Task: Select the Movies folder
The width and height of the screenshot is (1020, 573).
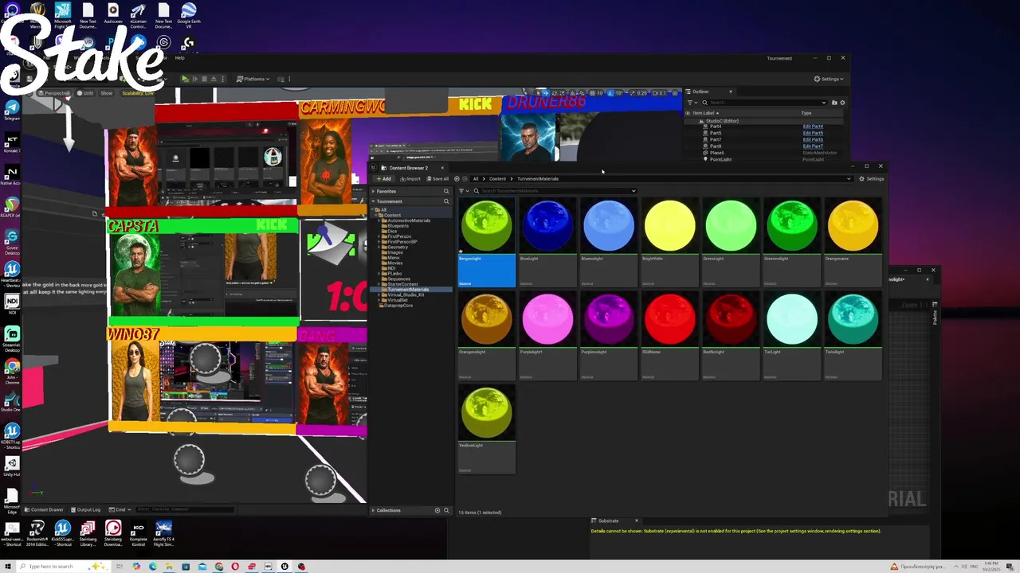Action: tap(394, 263)
